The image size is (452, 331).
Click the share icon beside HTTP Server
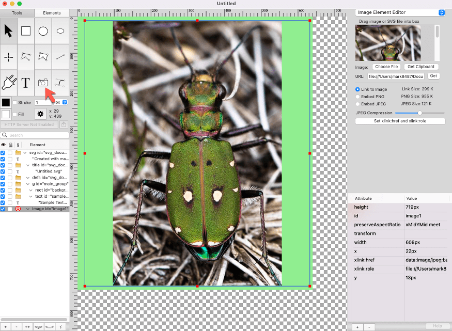(x=64, y=124)
